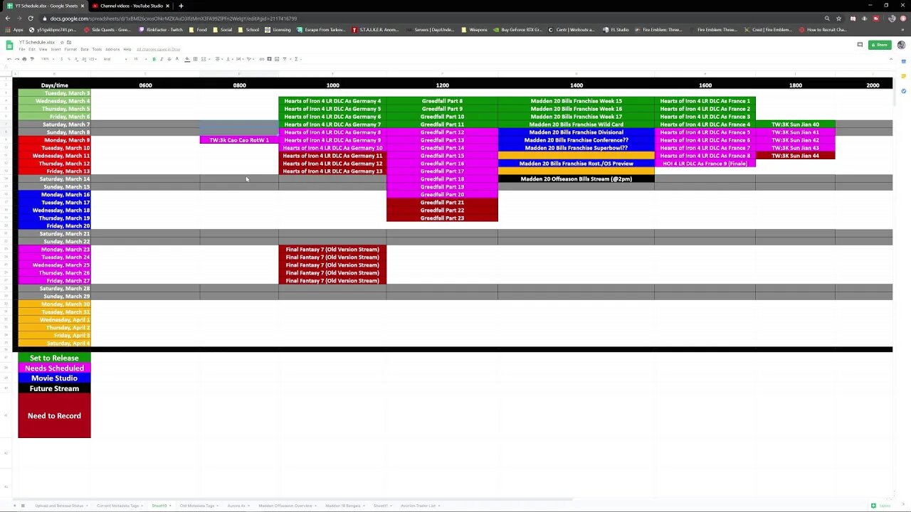Click the Redo toolbar icon

point(17,59)
